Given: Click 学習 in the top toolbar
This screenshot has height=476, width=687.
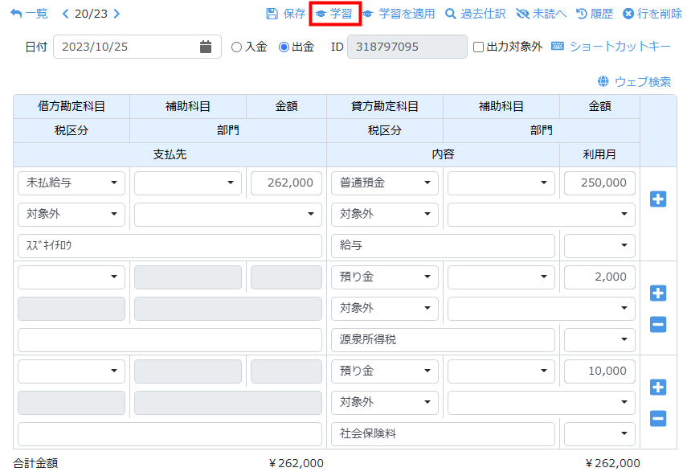Looking at the screenshot, I should click(x=334, y=14).
